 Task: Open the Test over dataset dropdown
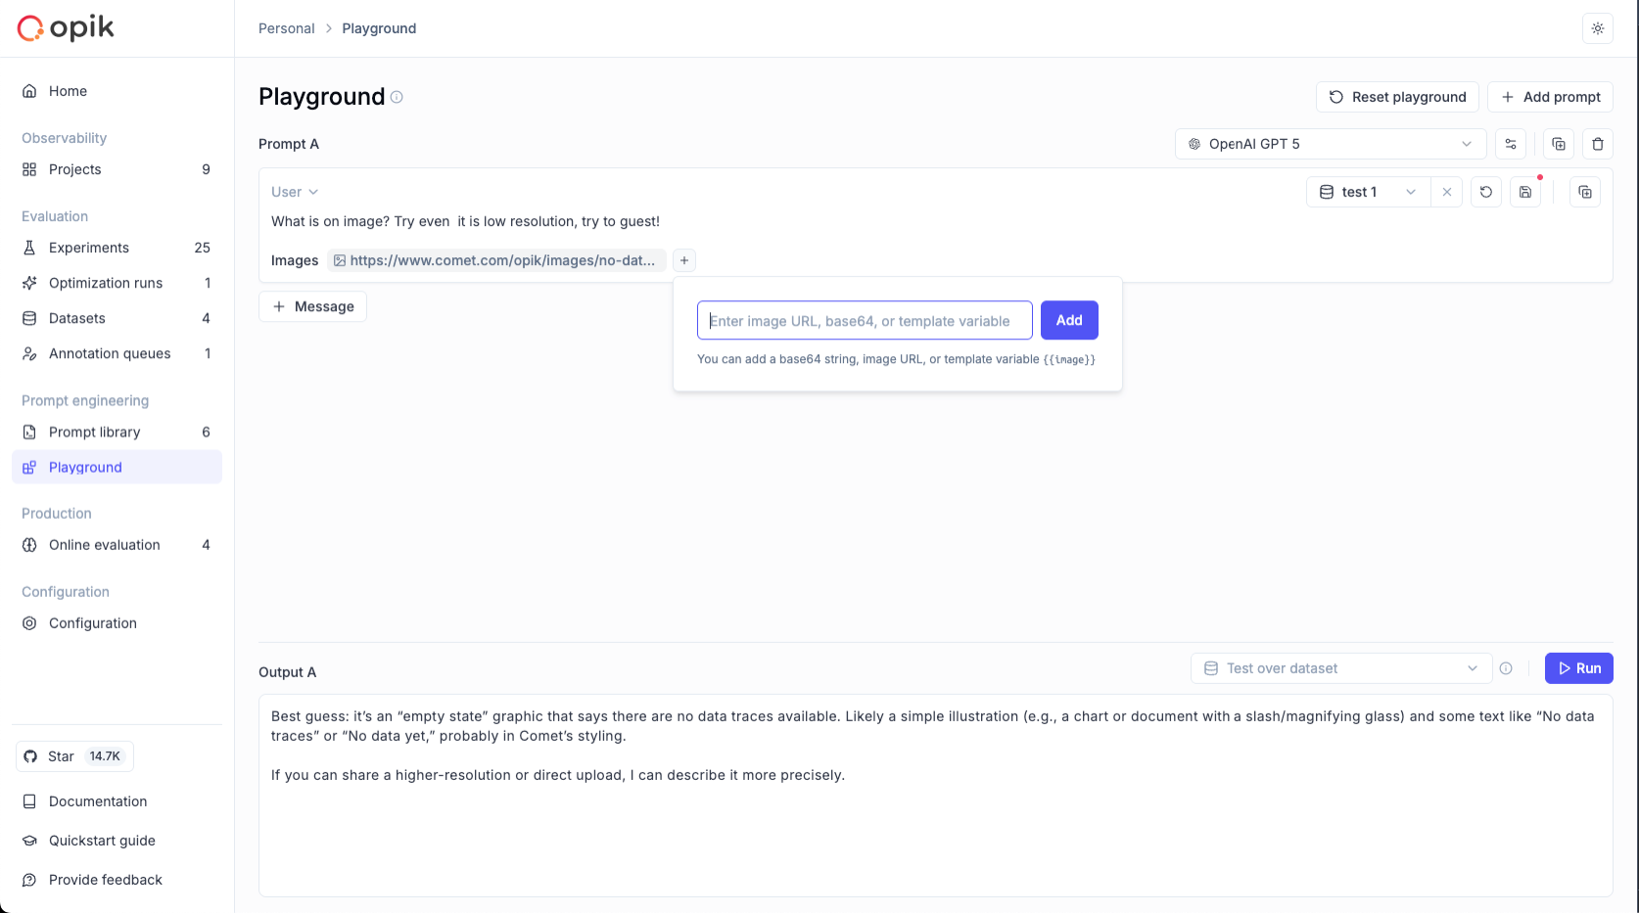[x=1340, y=668]
